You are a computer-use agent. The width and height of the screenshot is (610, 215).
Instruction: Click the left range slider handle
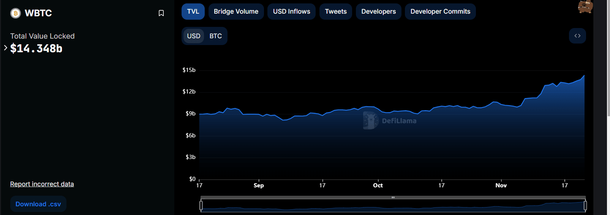pyautogui.click(x=201, y=206)
